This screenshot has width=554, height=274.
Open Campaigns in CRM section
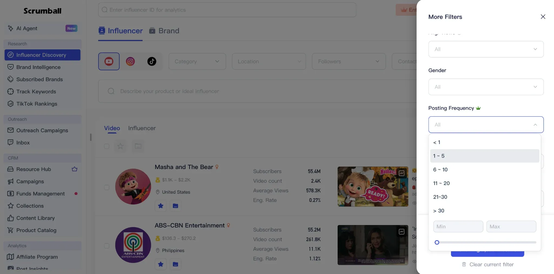(x=42, y=181)
